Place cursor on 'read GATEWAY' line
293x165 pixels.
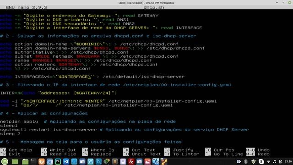[79, 16]
